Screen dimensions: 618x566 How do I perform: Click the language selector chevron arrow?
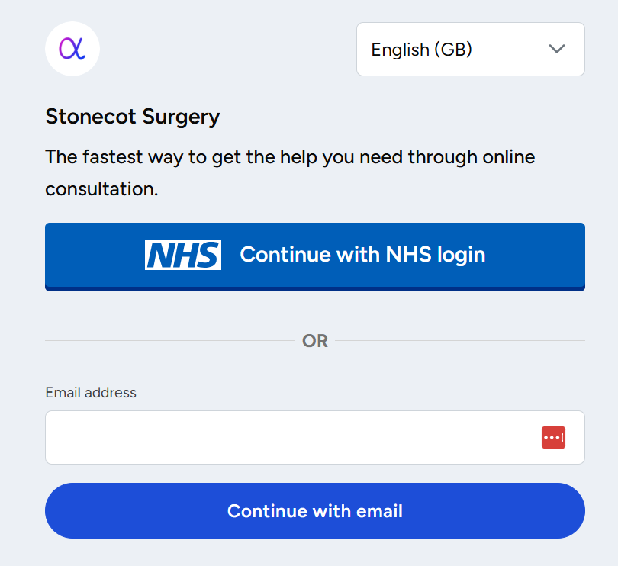(x=557, y=50)
